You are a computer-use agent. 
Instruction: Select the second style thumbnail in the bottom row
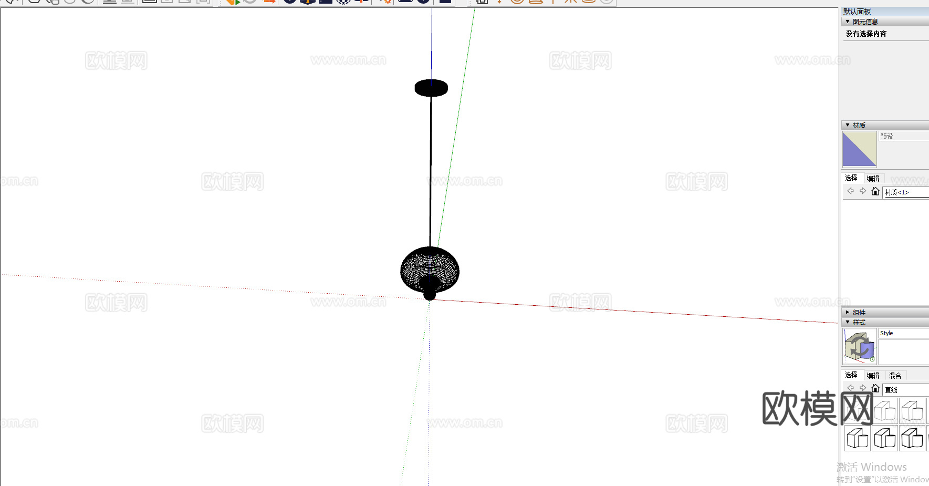point(885,438)
